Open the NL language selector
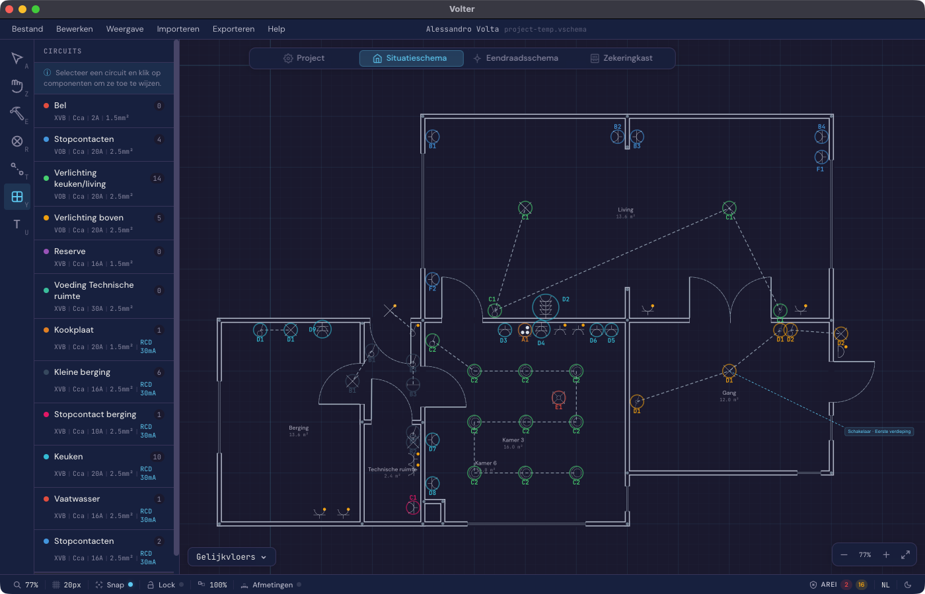Image resolution: width=925 pixels, height=594 pixels. pos(885,585)
